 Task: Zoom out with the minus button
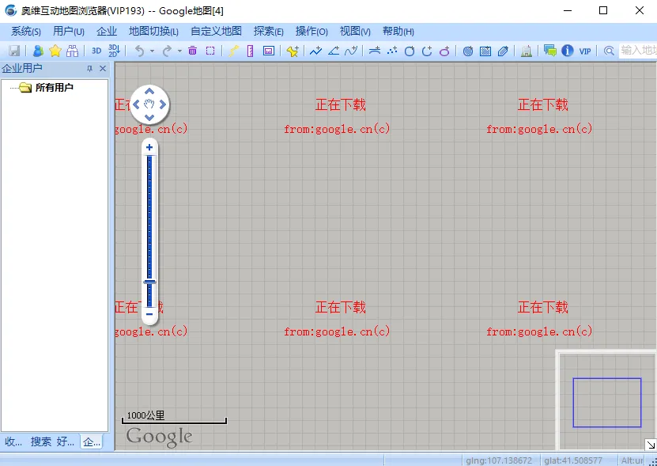point(149,314)
